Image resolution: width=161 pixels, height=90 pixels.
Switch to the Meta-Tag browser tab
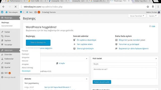pos(142,1)
